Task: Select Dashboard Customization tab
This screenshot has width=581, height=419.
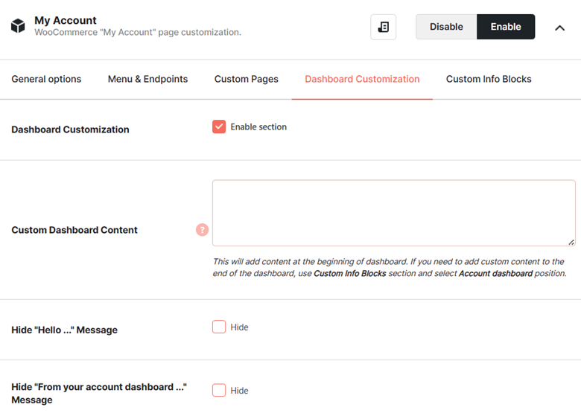Action: point(362,79)
